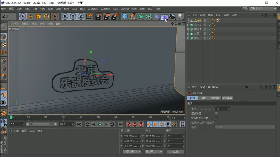Expand the last extrude object row
The height and width of the screenshot is (157, 280).
tap(188, 38)
